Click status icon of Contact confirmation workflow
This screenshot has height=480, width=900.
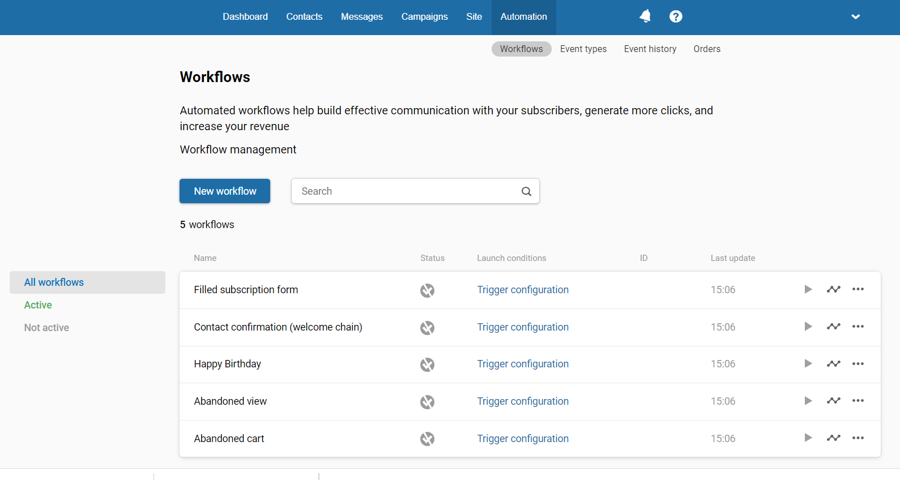(x=427, y=328)
